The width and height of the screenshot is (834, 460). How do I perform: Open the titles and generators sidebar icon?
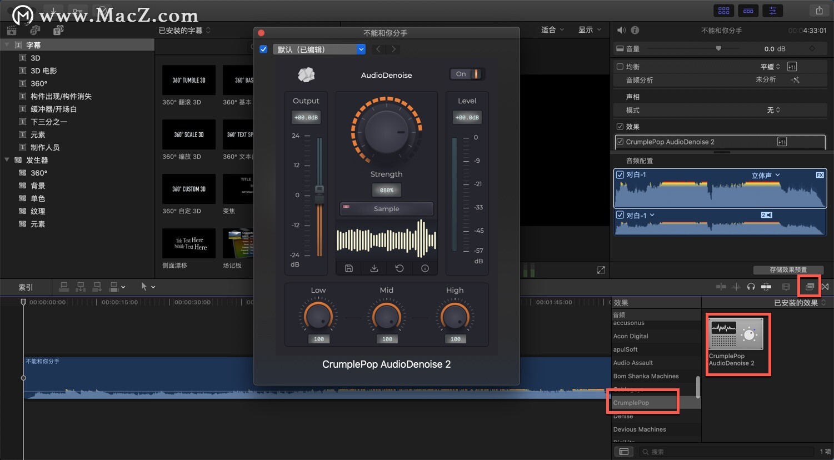tap(58, 31)
